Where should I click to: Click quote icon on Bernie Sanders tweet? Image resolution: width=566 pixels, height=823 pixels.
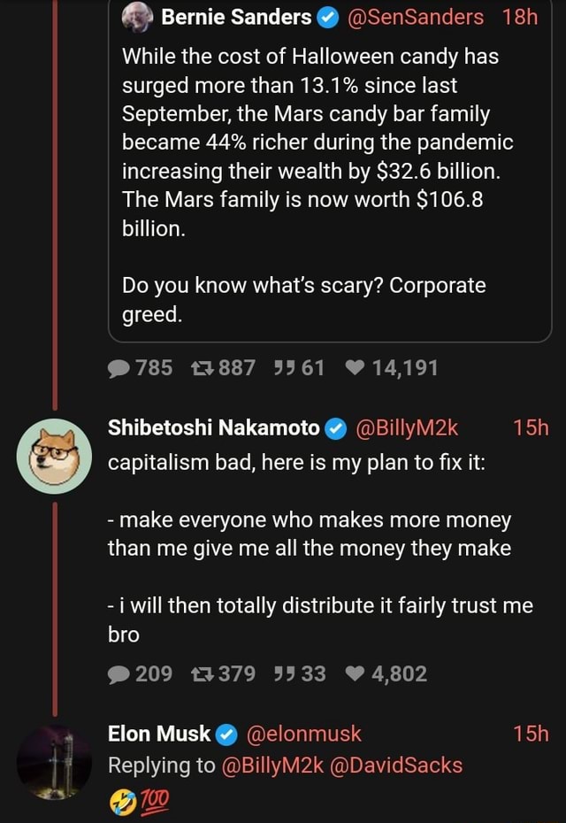286,367
